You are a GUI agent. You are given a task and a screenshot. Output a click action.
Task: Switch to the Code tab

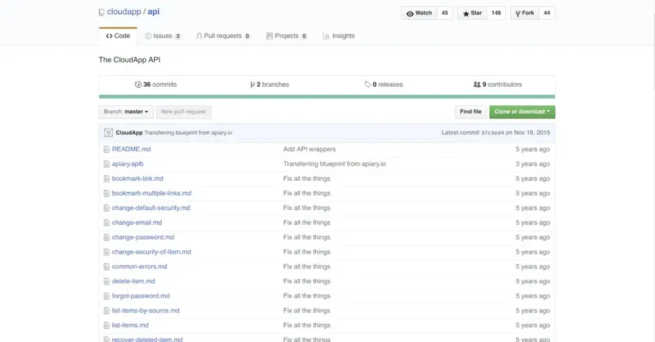(x=118, y=36)
